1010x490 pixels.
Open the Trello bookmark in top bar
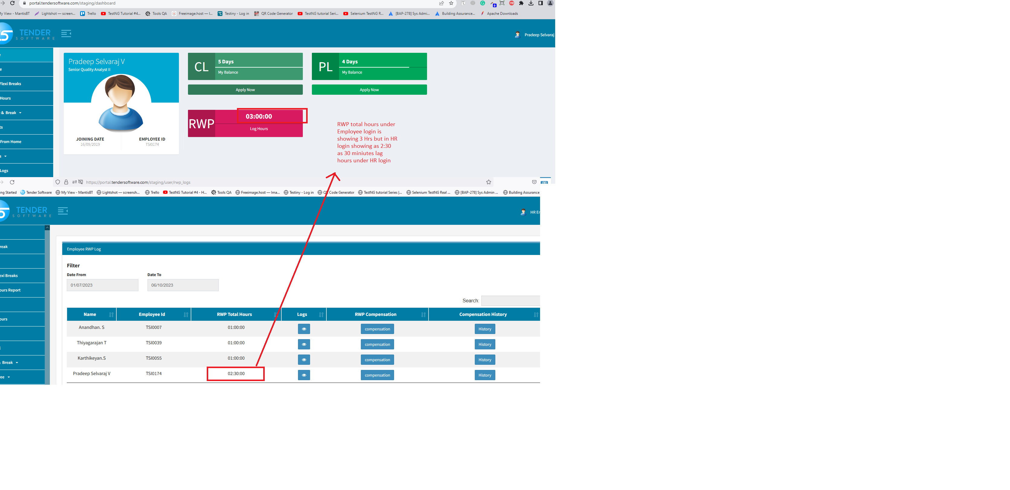88,14
